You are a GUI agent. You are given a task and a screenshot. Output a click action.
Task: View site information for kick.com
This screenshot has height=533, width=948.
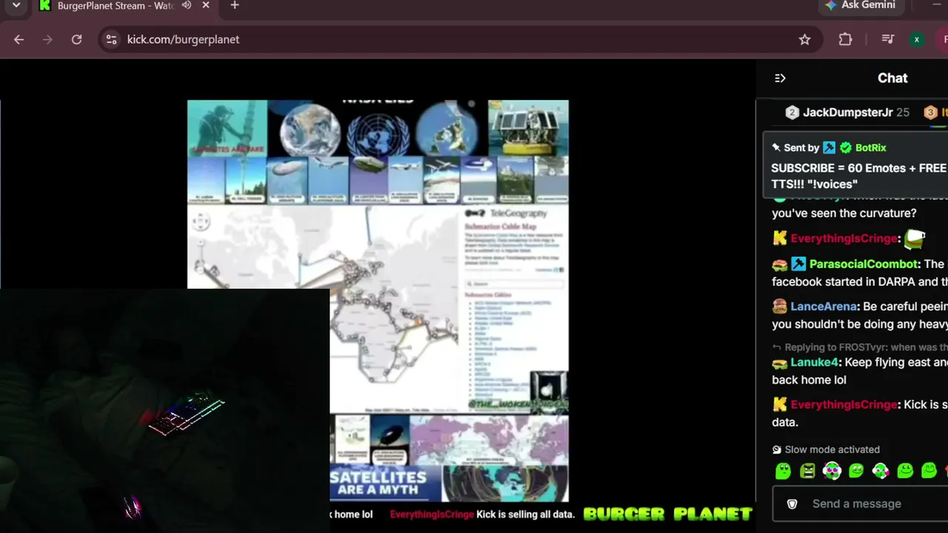(112, 39)
